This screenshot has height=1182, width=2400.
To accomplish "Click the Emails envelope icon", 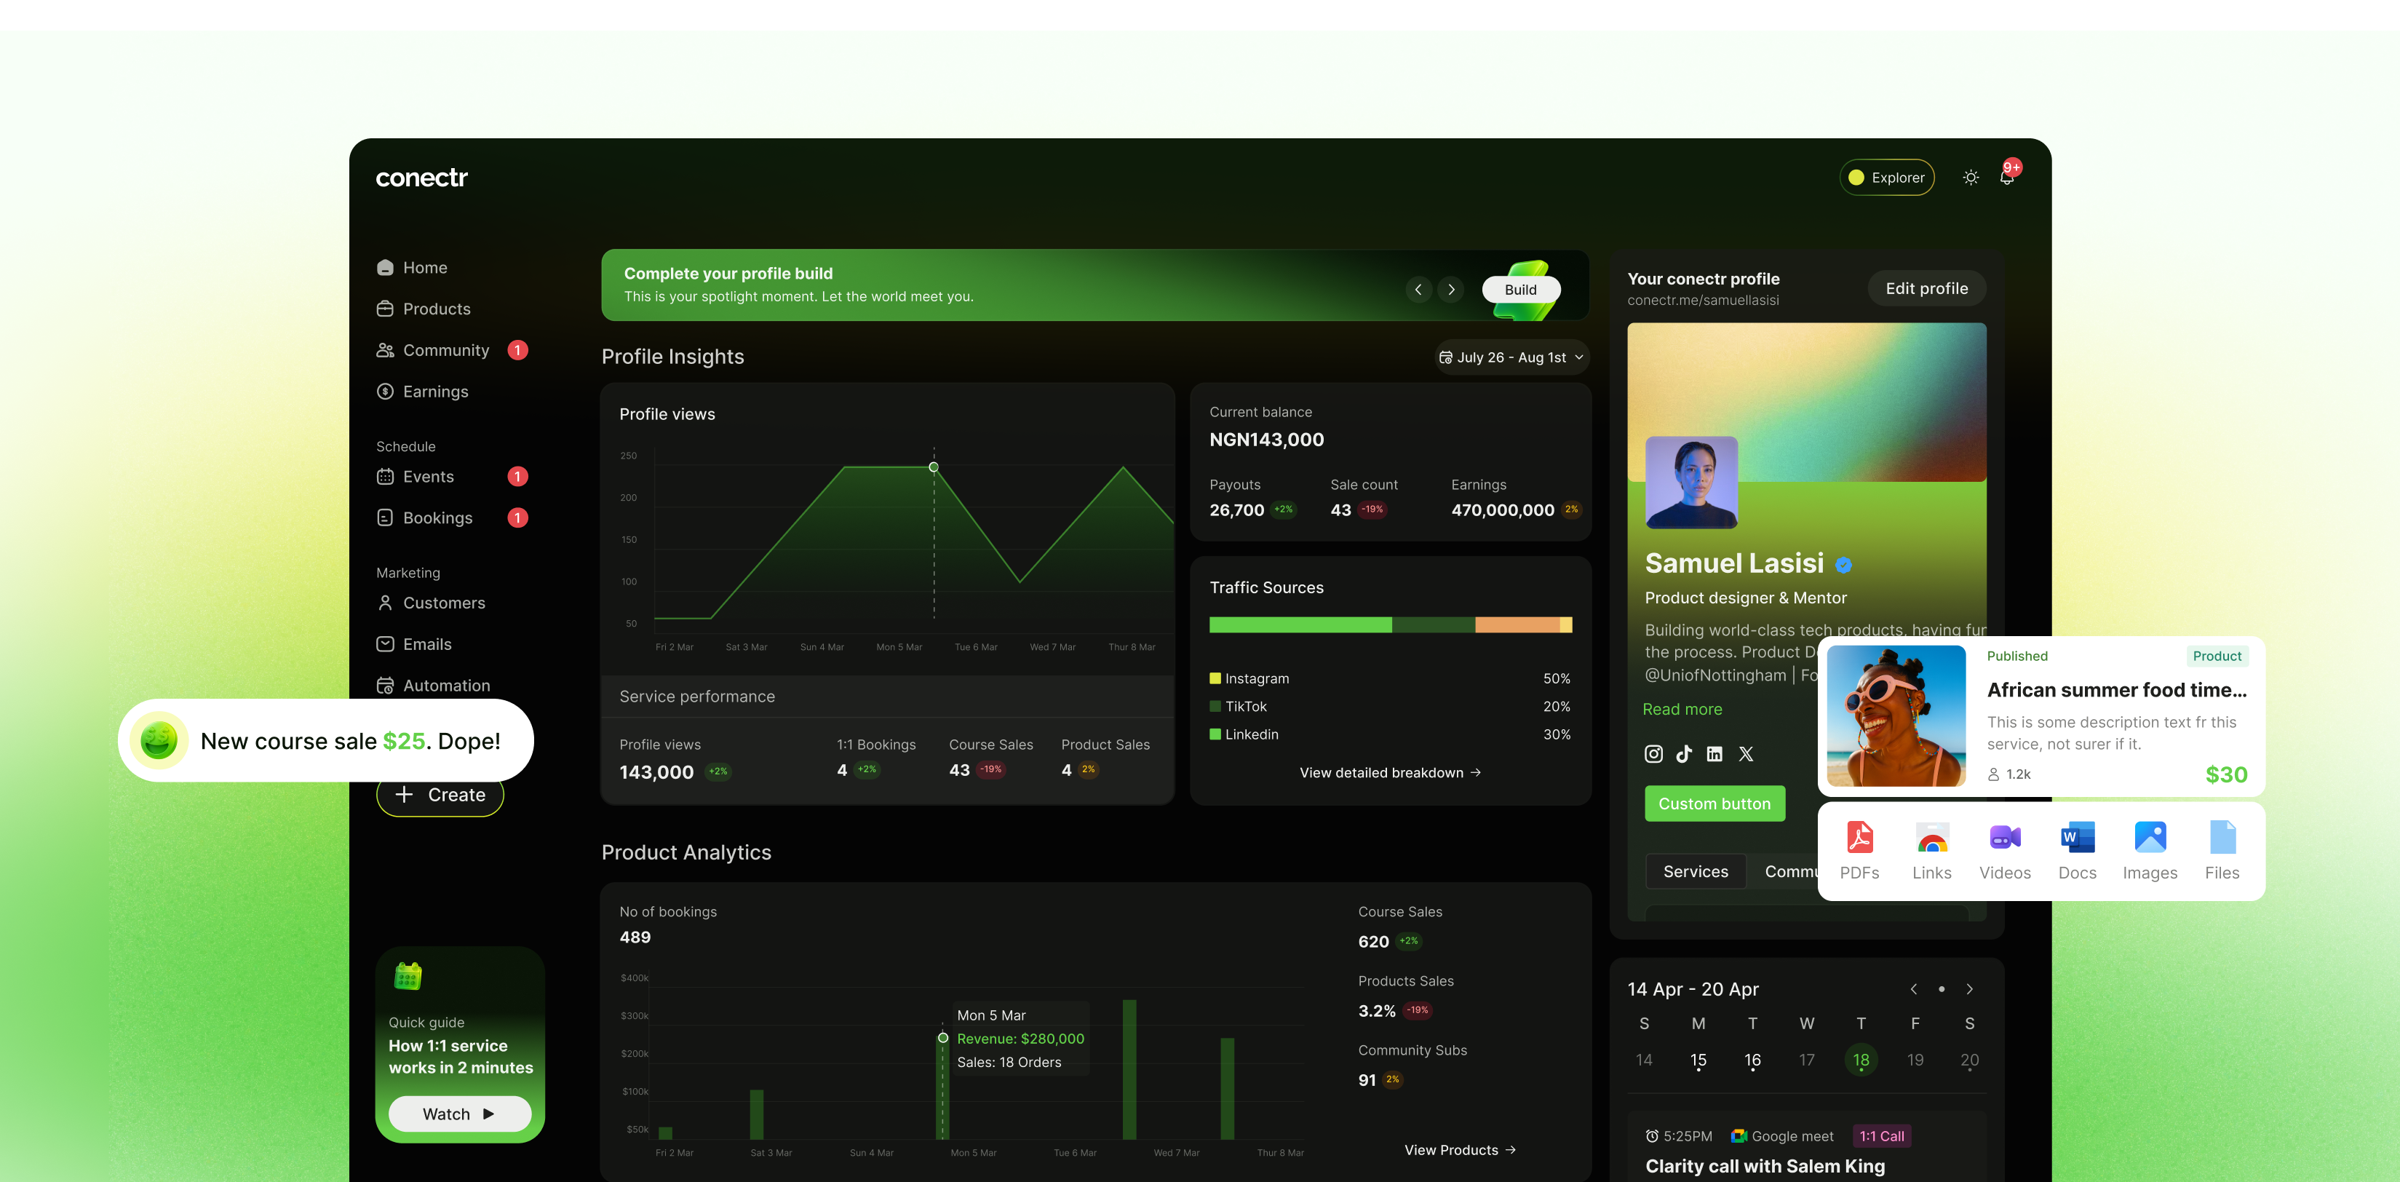I will click(x=385, y=644).
